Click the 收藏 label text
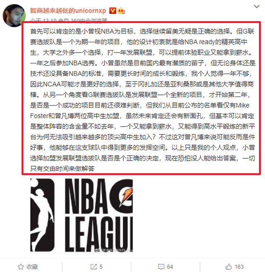Viewport: 265px width, 272px height. click(32, 267)
